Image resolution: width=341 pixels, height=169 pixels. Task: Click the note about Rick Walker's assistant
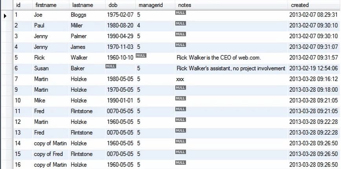[x=231, y=69]
